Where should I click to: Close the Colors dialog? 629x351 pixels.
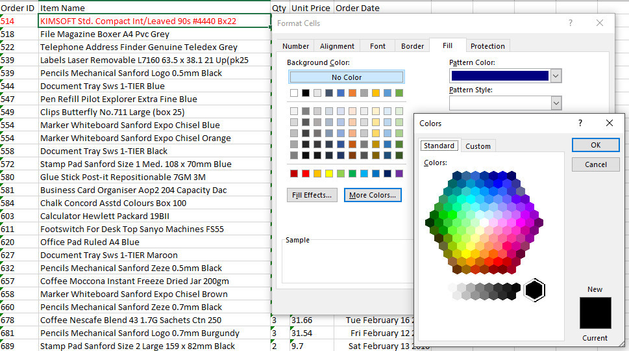(x=610, y=123)
